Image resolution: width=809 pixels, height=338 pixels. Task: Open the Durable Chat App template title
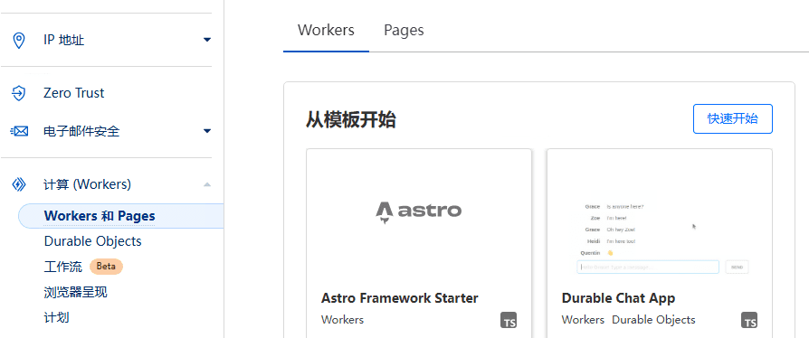(618, 298)
